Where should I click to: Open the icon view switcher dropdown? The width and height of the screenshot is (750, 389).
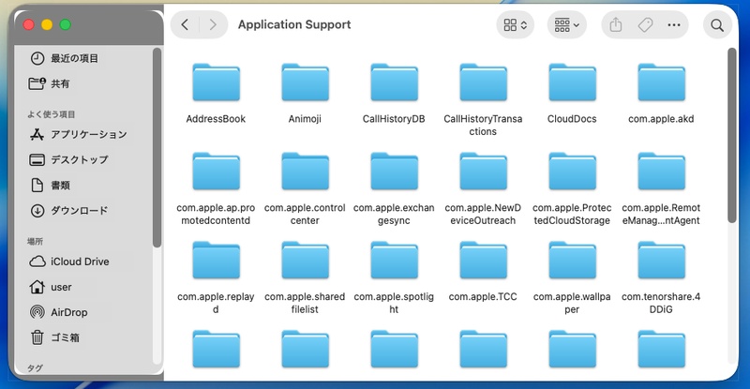515,25
